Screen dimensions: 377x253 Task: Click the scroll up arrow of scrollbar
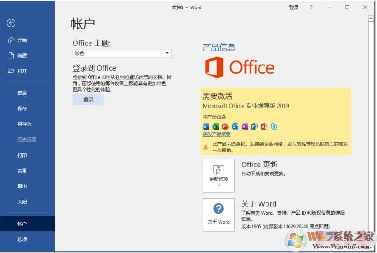pyautogui.click(x=371, y=18)
